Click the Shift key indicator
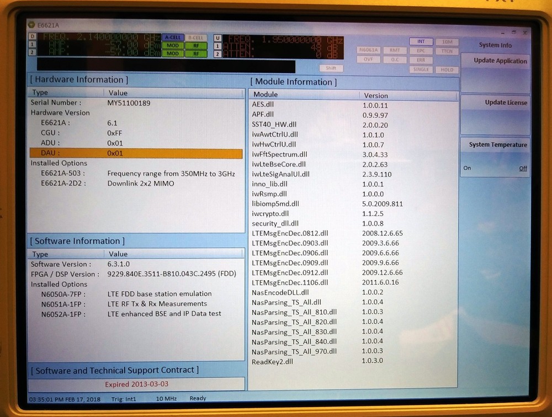The width and height of the screenshot is (552, 417). [x=331, y=68]
